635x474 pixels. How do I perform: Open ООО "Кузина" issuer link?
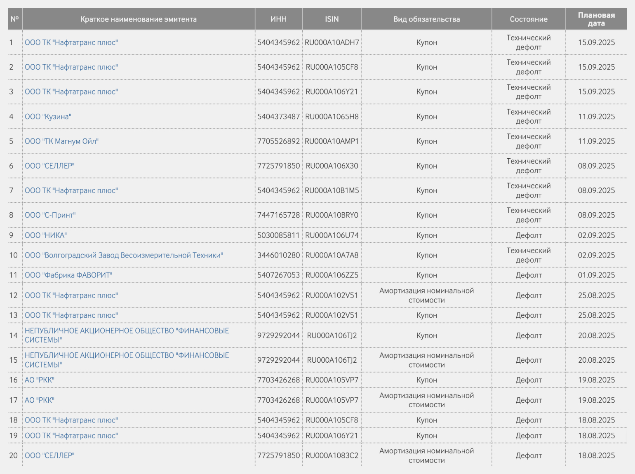pyautogui.click(x=48, y=117)
